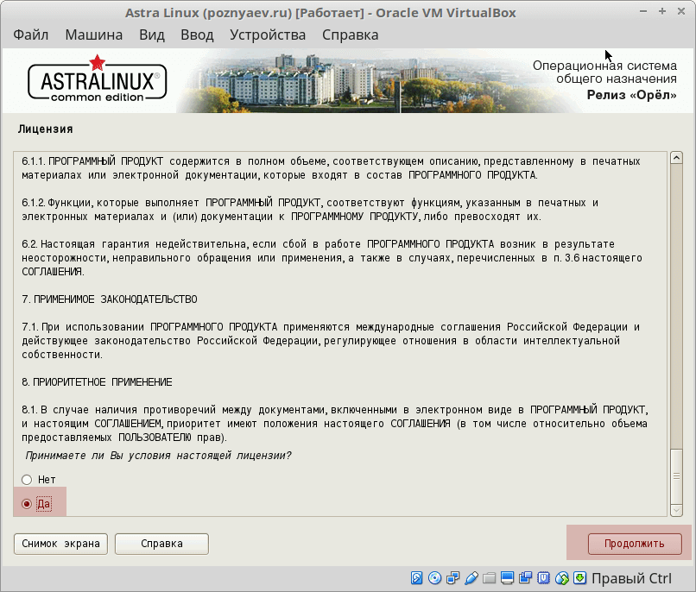Minimize the VirtualBox window
The width and height of the screenshot is (696, 592).
643,11
